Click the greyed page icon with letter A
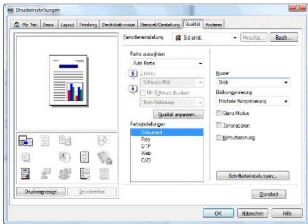This screenshot has height=224, width=308. (x=65, y=157)
